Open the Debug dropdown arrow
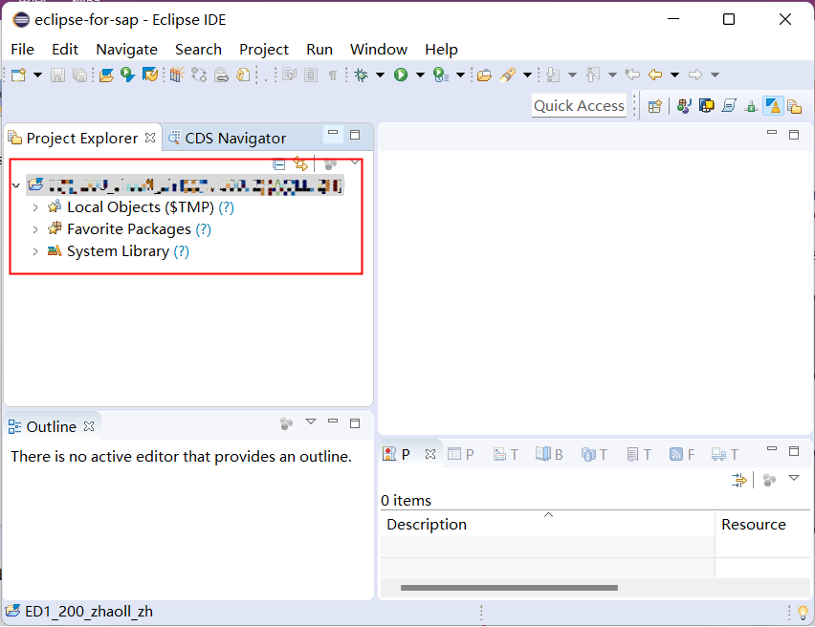 380,76
